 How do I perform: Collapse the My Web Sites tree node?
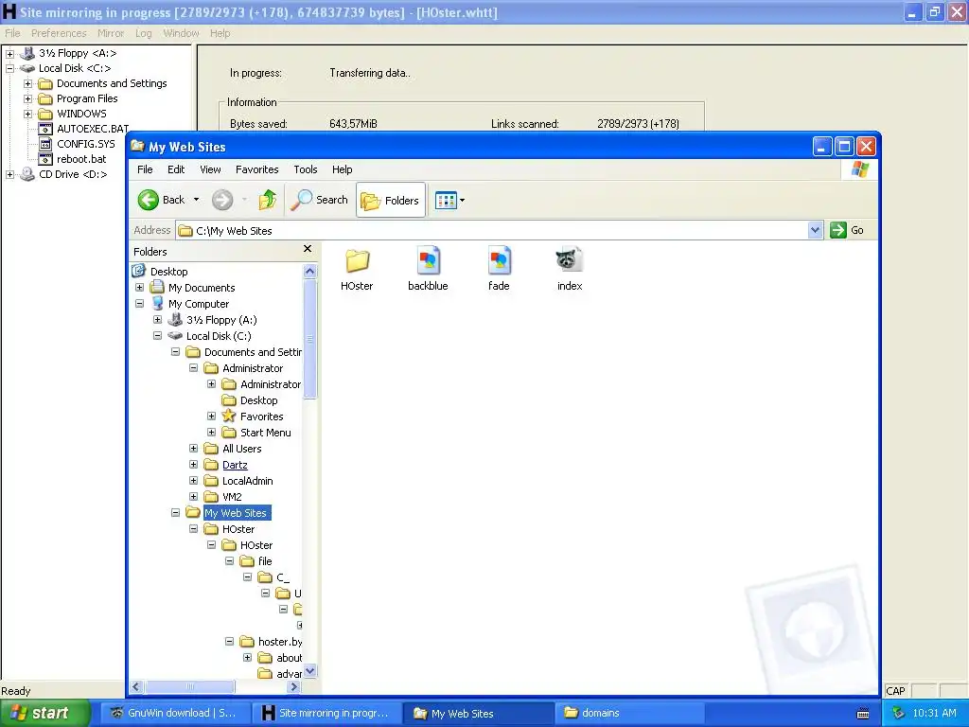[x=175, y=512]
